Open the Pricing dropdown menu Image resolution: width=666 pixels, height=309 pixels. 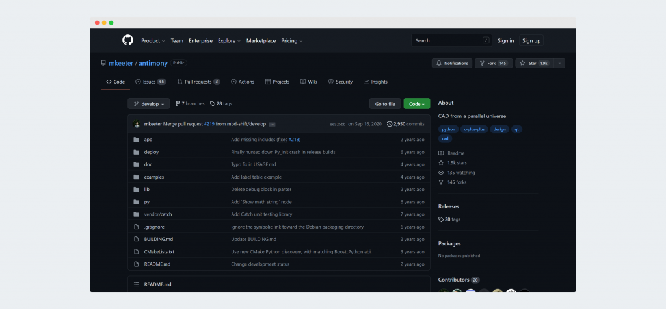(x=292, y=41)
